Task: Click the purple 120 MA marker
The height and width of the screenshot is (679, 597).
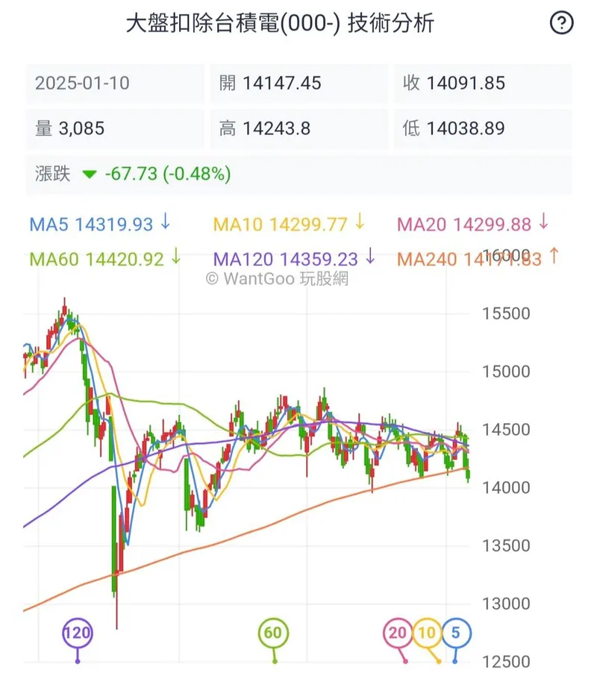Action: pyautogui.click(x=77, y=633)
